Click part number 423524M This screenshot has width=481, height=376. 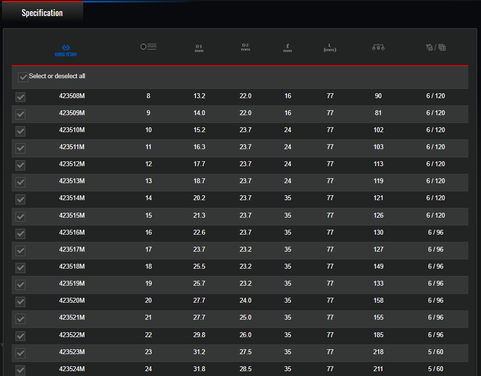pos(72,369)
